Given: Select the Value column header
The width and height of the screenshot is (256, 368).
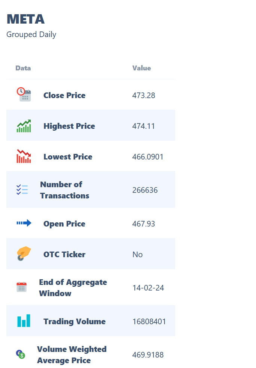Looking at the screenshot, I should 141,68.
